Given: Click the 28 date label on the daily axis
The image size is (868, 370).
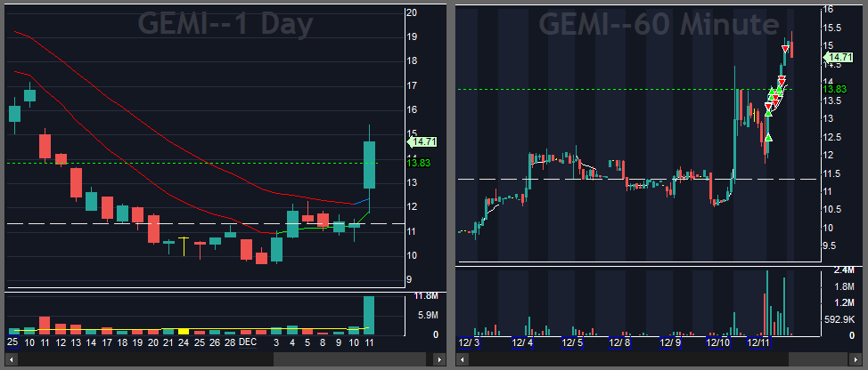Looking at the screenshot, I should [230, 343].
